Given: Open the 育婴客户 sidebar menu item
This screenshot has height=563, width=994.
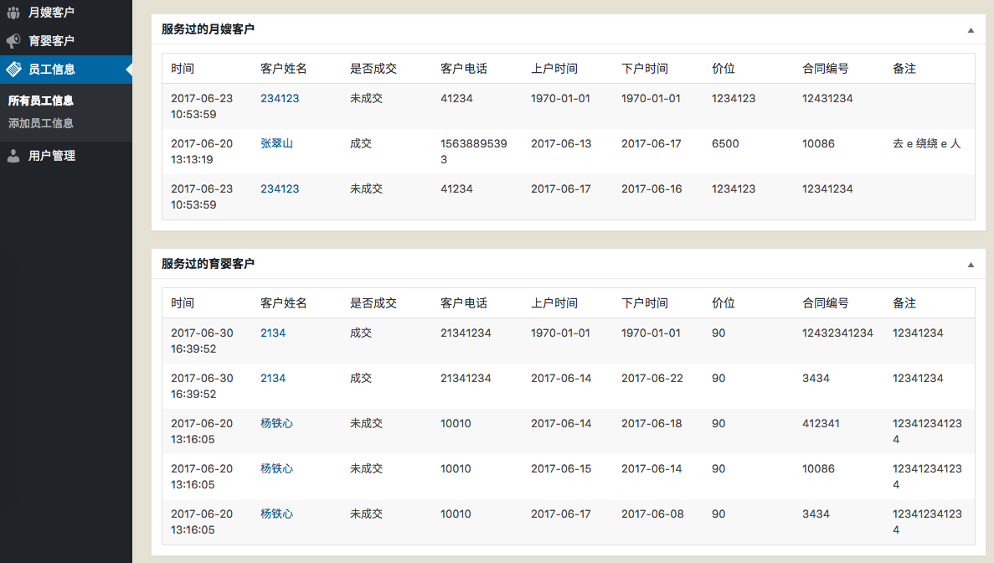Looking at the screenshot, I should click(50, 39).
